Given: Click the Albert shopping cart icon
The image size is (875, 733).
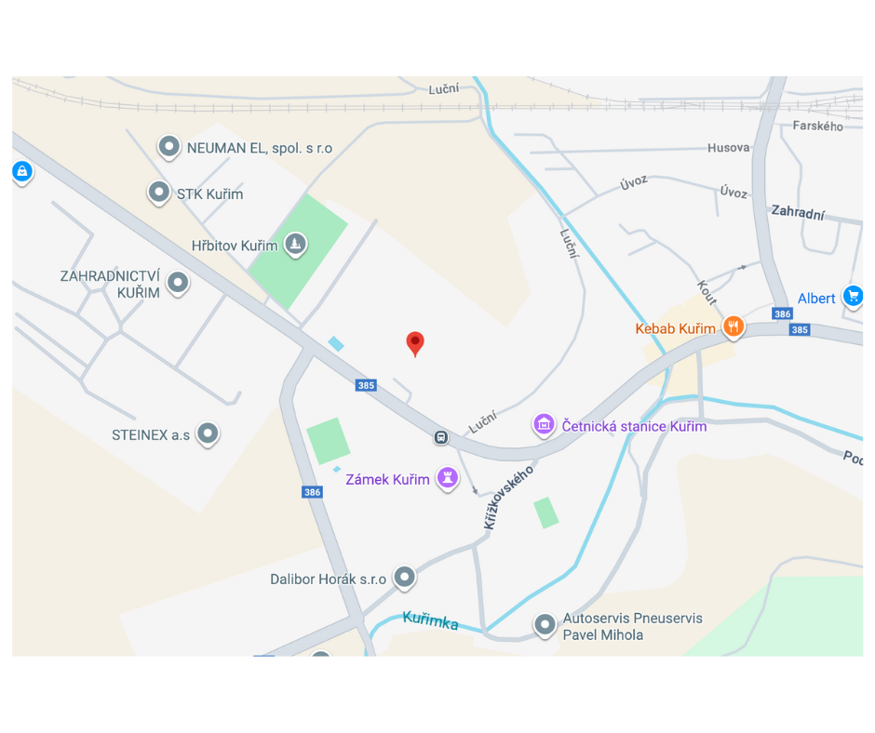Looking at the screenshot, I should [853, 297].
